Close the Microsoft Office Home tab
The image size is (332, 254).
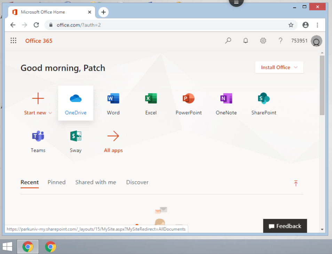[89, 12]
